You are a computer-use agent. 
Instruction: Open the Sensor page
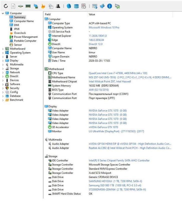(x=18, y=45)
